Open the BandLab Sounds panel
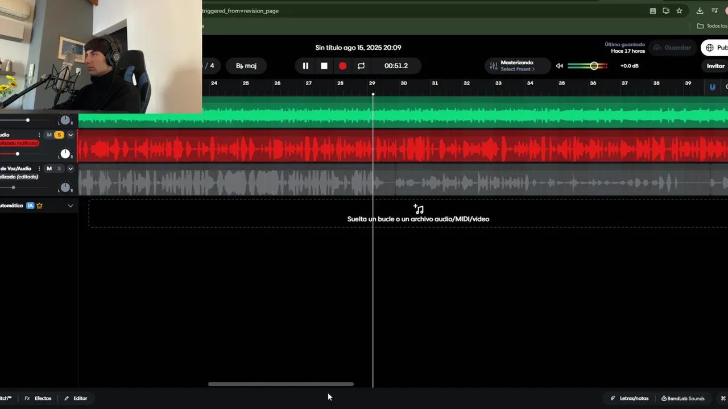 coord(683,398)
